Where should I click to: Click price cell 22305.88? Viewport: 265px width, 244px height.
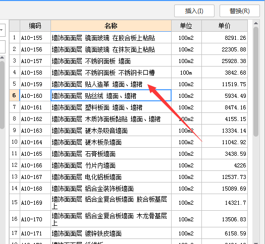tap(225, 49)
